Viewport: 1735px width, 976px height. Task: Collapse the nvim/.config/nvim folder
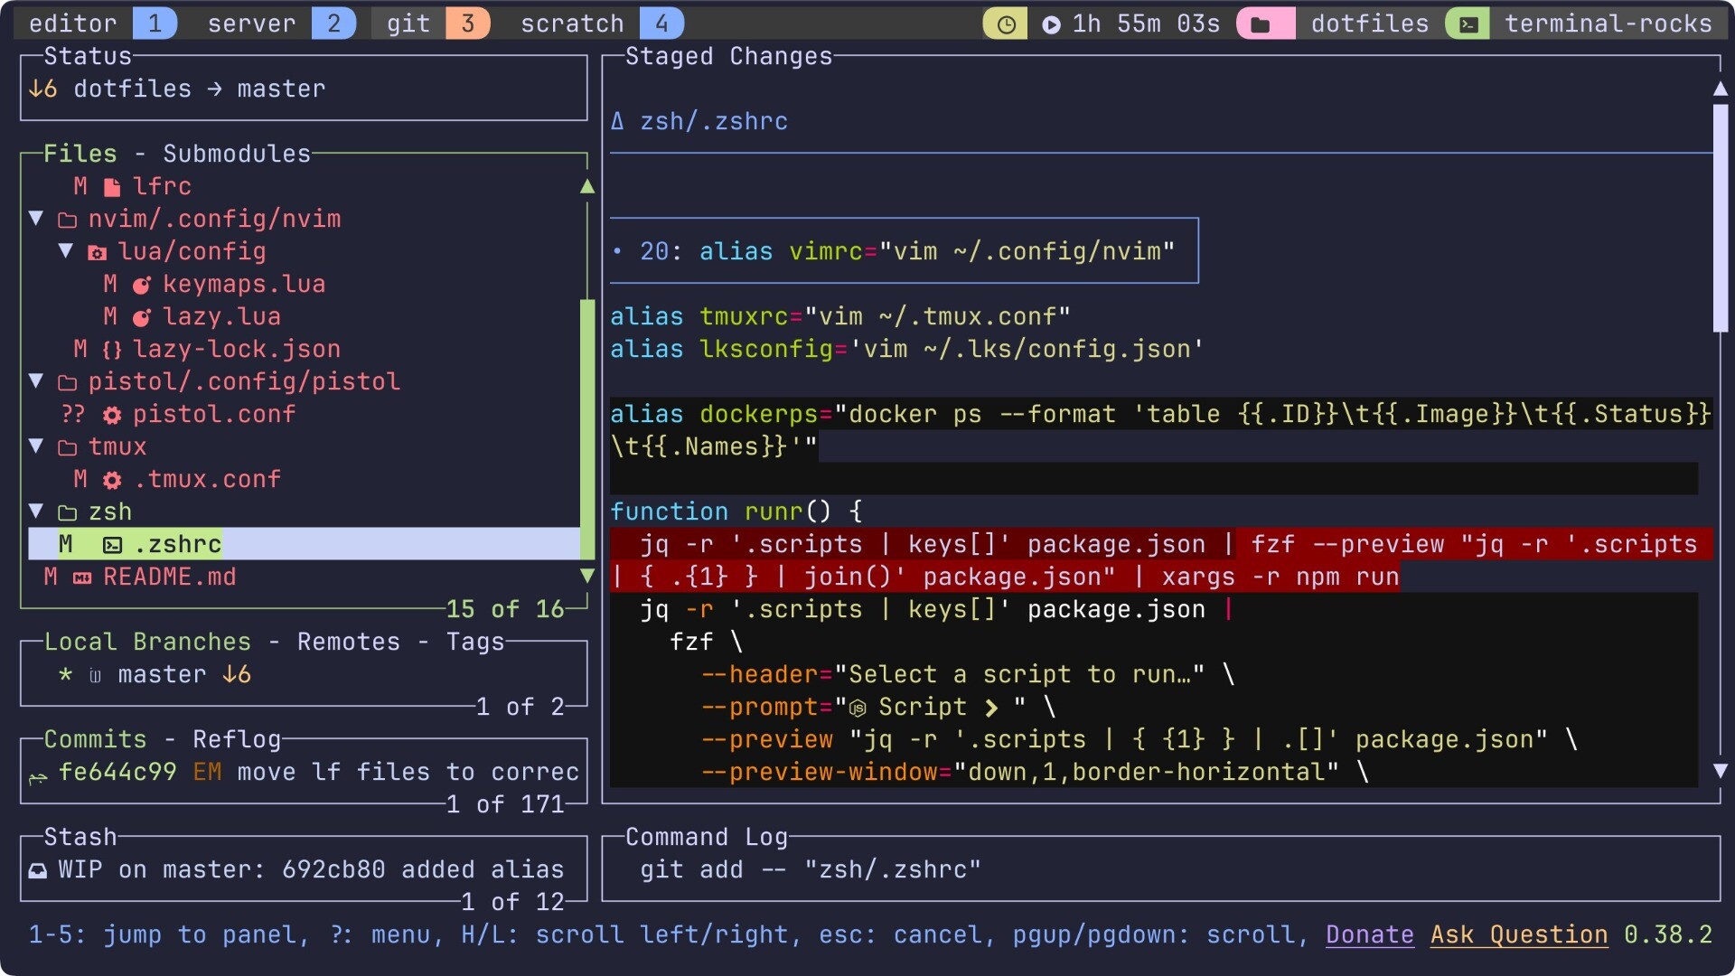pyautogui.click(x=37, y=218)
